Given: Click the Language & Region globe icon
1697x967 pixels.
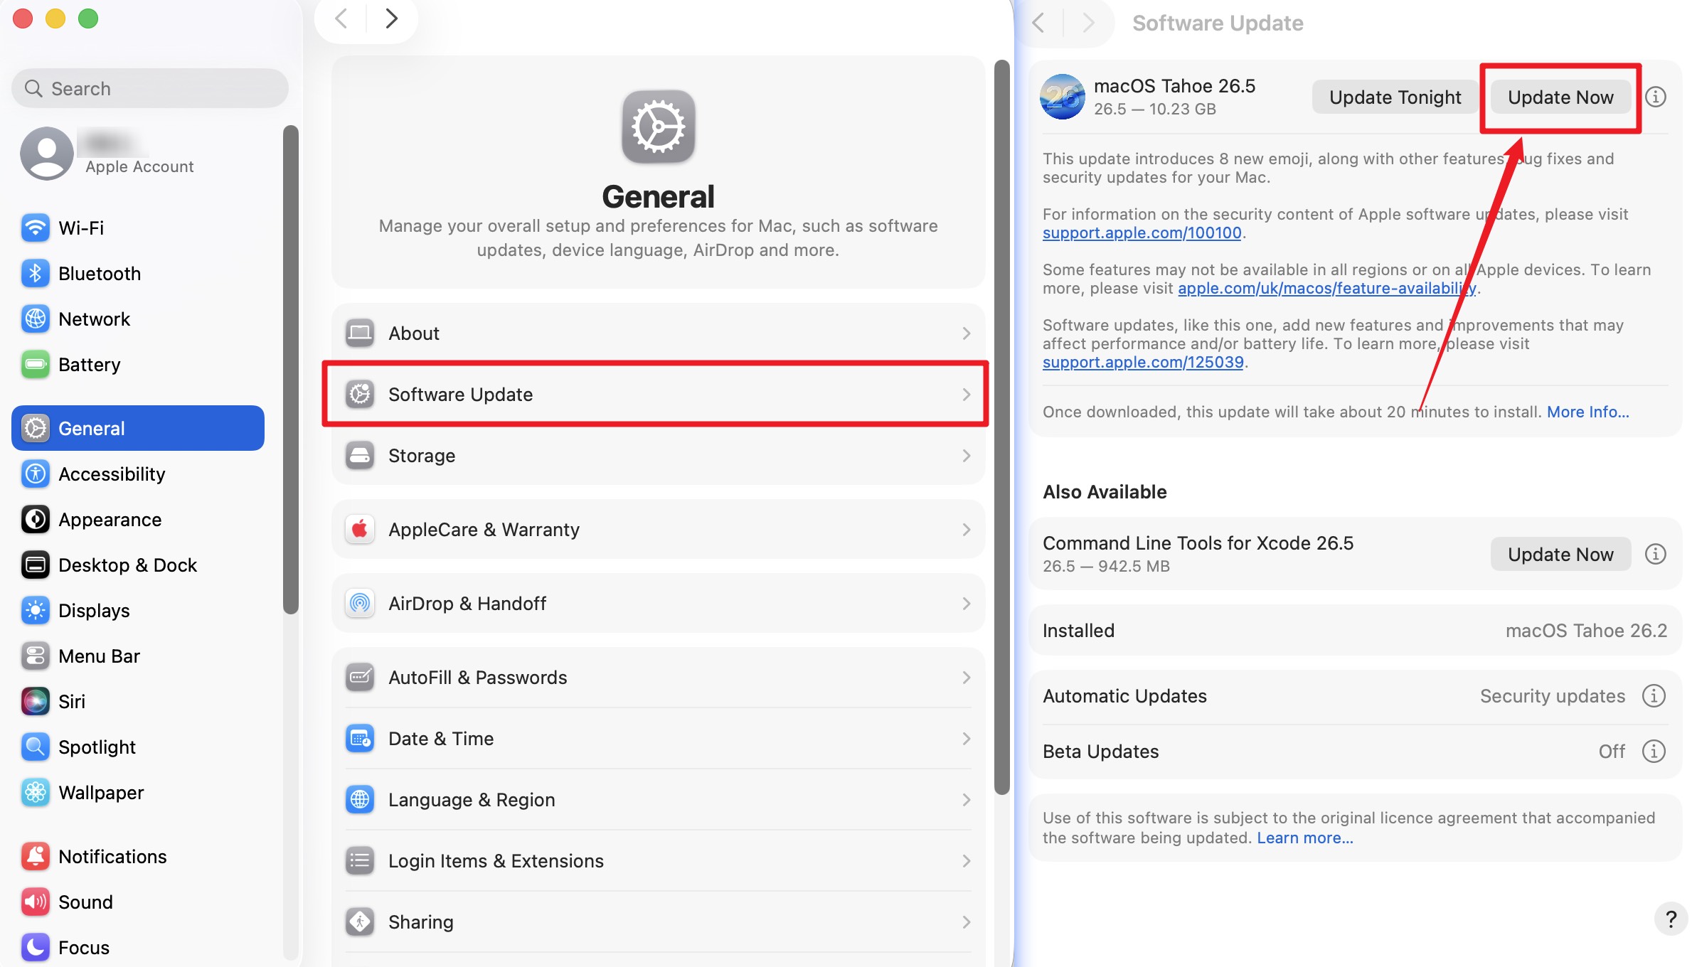Looking at the screenshot, I should [x=360, y=799].
